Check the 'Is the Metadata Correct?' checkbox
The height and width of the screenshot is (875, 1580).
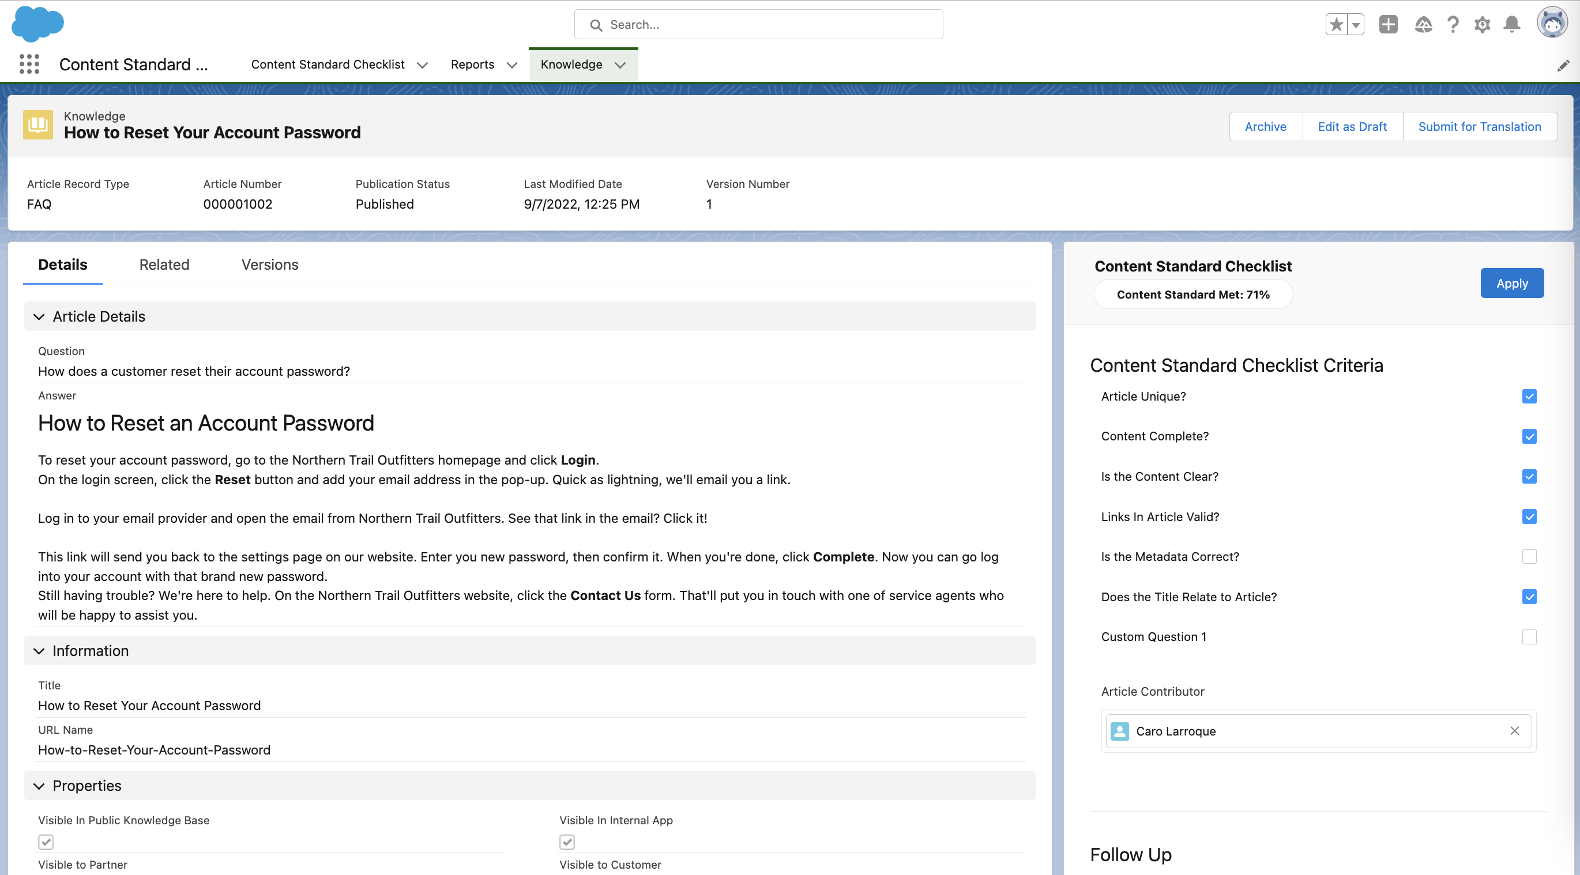pos(1529,557)
